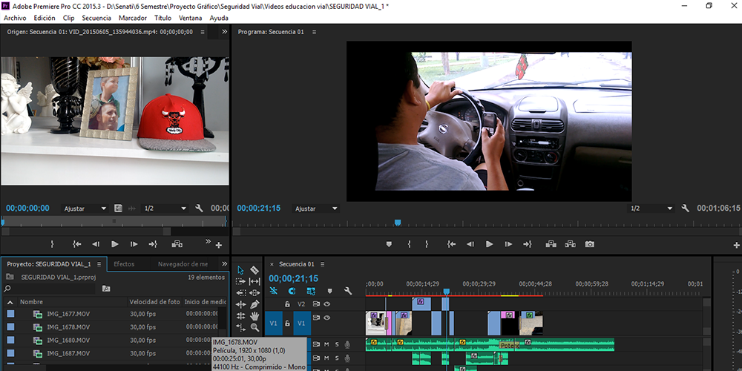Select the Track Select Forward tool
The image size is (742, 371).
coord(240,281)
